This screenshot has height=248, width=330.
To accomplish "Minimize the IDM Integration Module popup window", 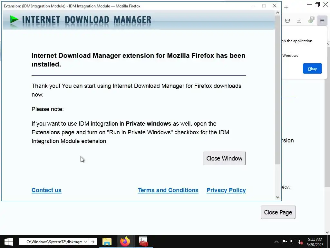I will coord(253,6).
